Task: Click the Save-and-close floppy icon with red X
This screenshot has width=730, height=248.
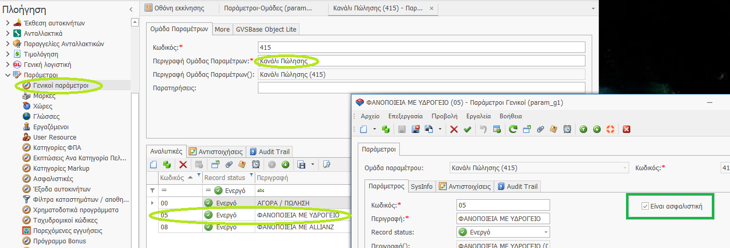Action: click(415, 129)
